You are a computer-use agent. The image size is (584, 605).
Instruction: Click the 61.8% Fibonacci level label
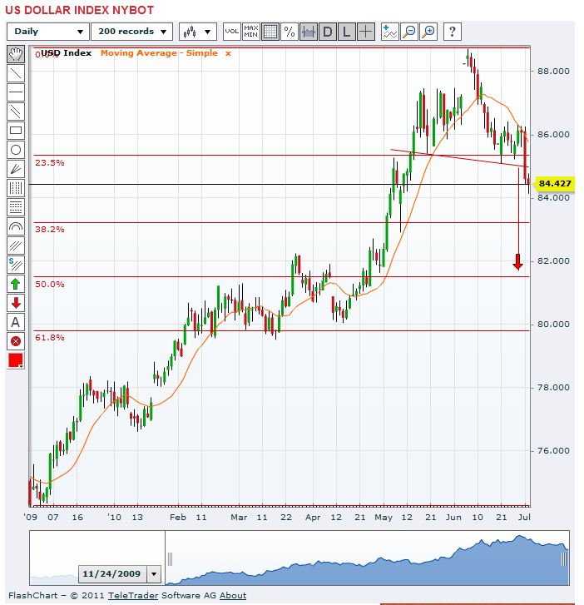[x=50, y=338]
